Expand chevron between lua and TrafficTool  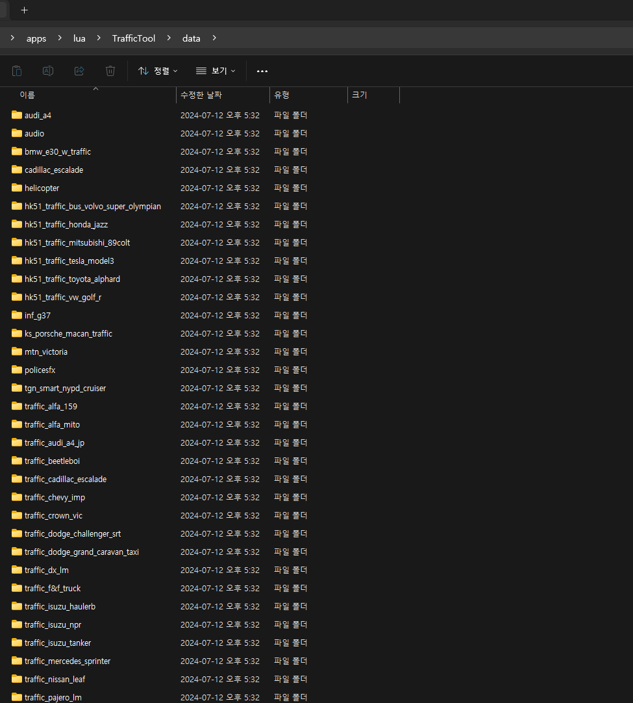[99, 38]
